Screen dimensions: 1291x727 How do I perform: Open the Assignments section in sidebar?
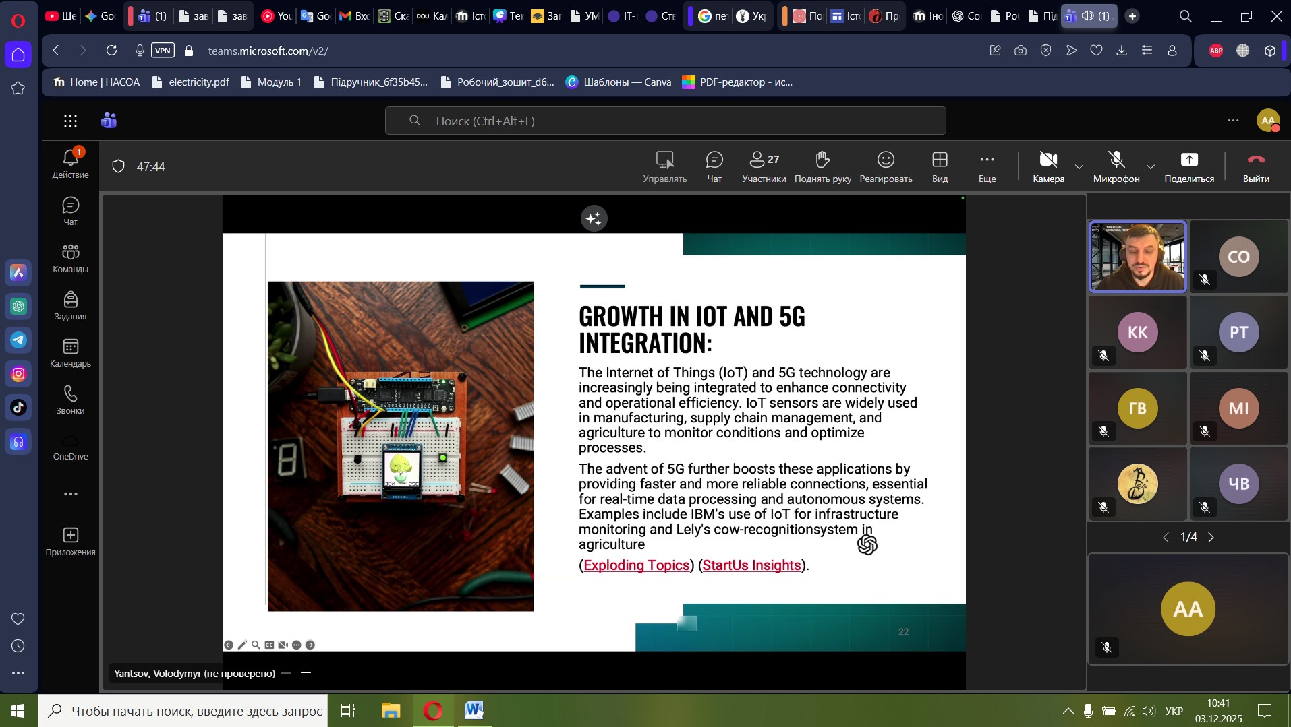tap(70, 306)
